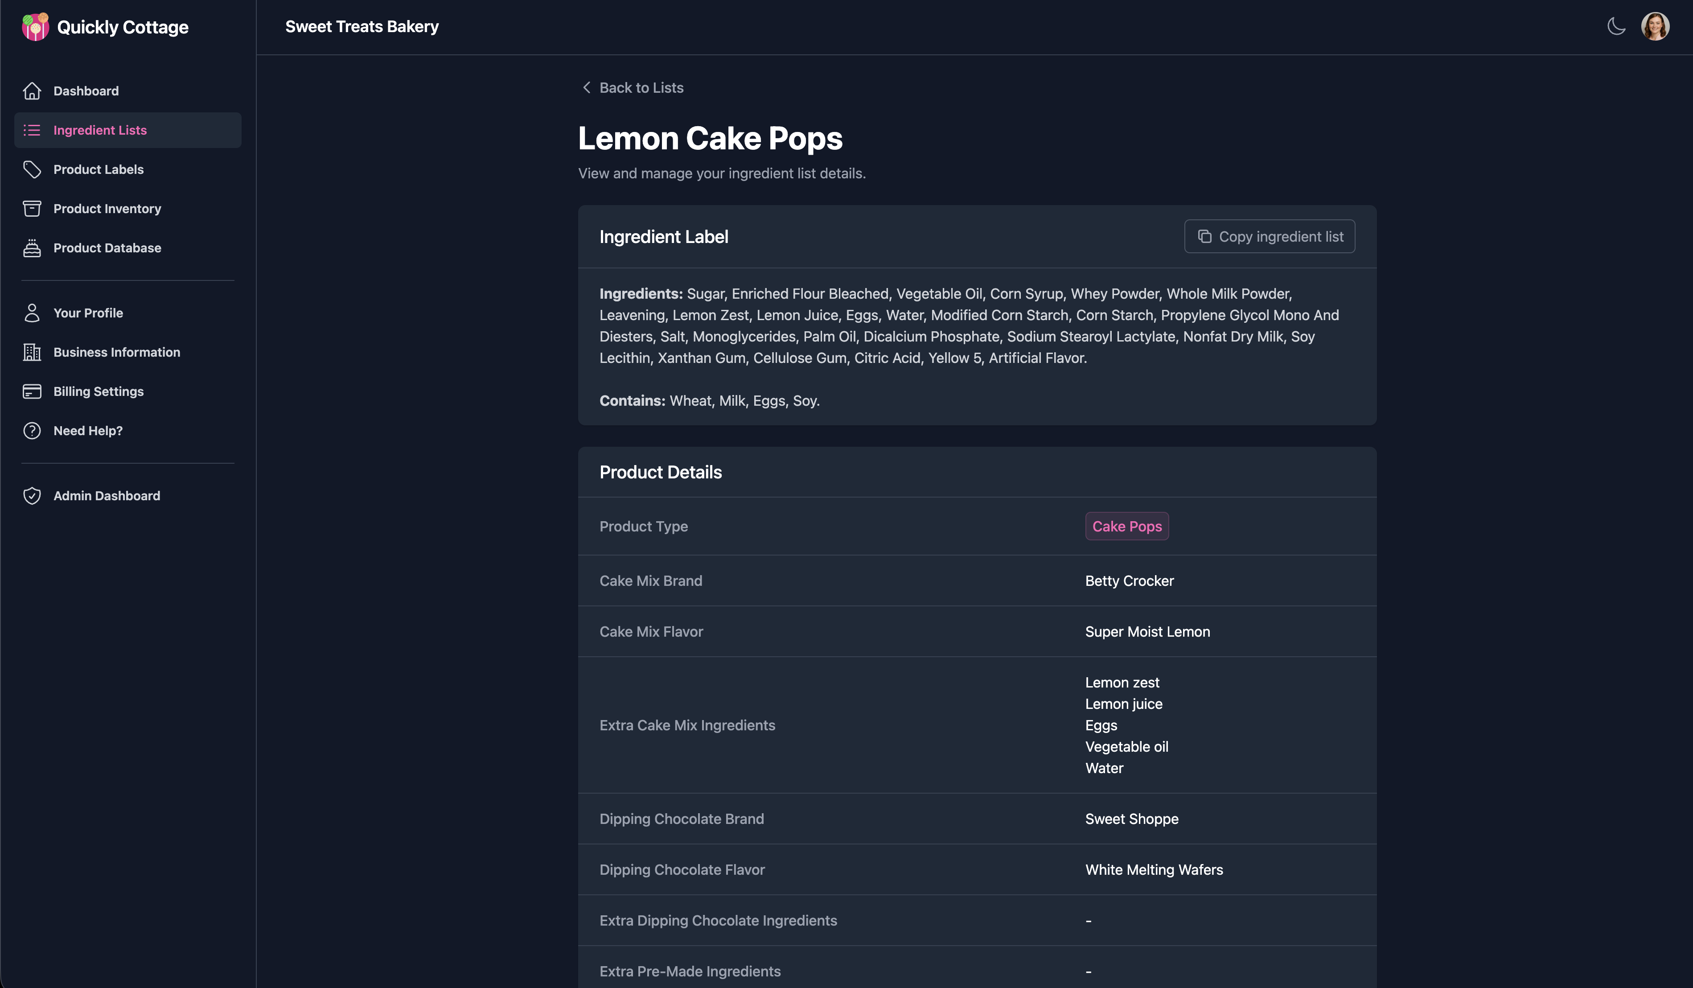Switch to Product Labels in the sidebar
1693x988 pixels.
point(98,169)
